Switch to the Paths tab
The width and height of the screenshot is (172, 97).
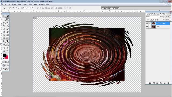pos(163,14)
